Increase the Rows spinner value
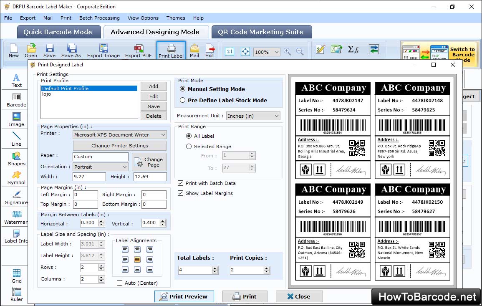Screen dimensions: 482x306 pos(101,266)
